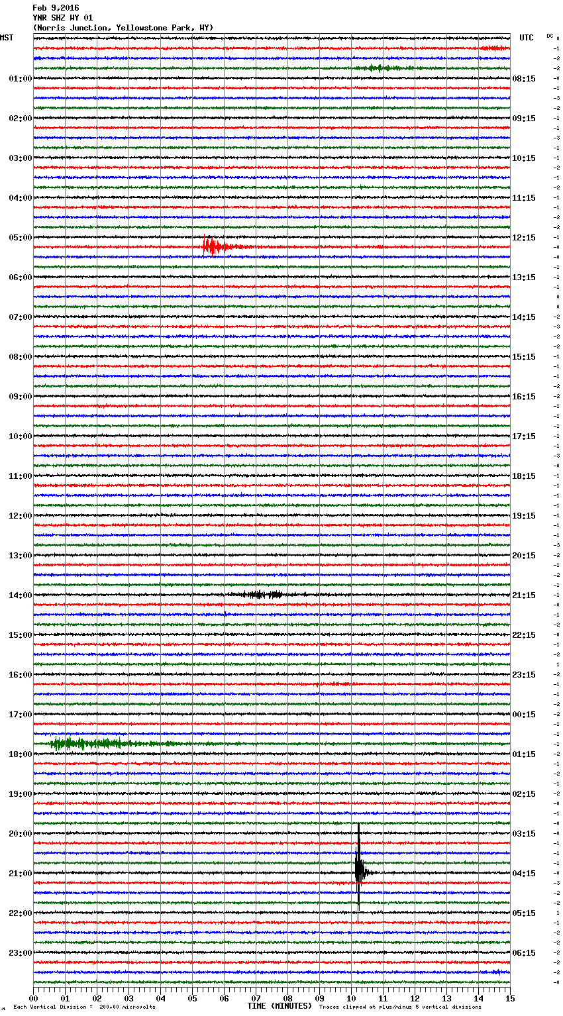Select the 07:00 MST time label
This screenshot has height=1016, width=563.
click(21, 317)
